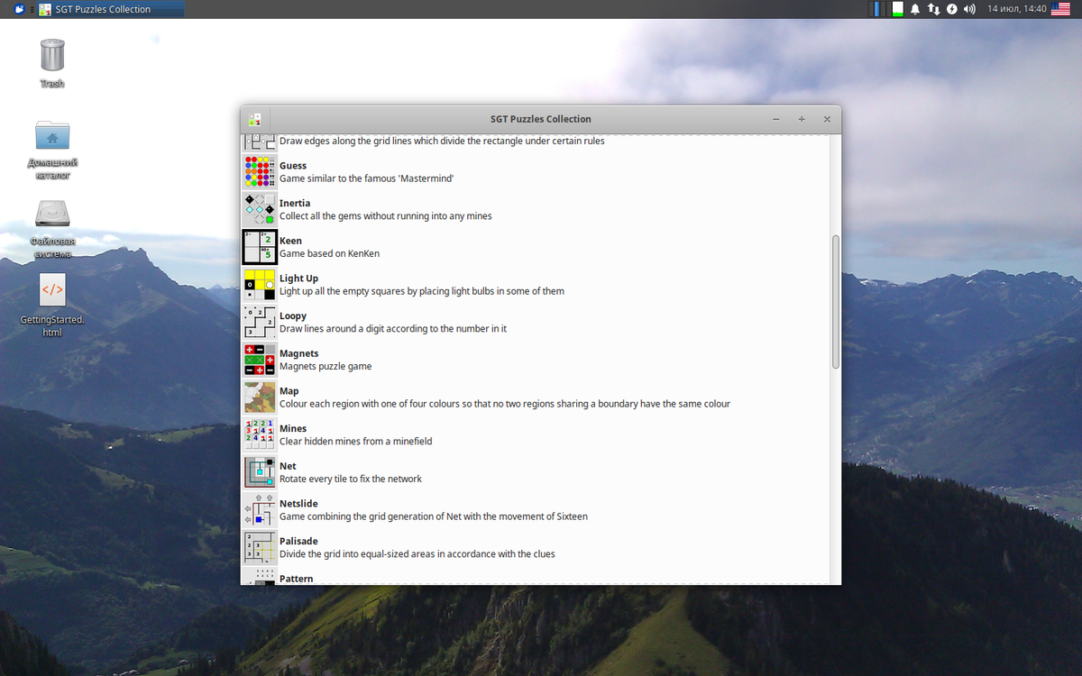Viewport: 1082px width, 676px height.
Task: Click the 'Netslide' title text
Action: (298, 504)
